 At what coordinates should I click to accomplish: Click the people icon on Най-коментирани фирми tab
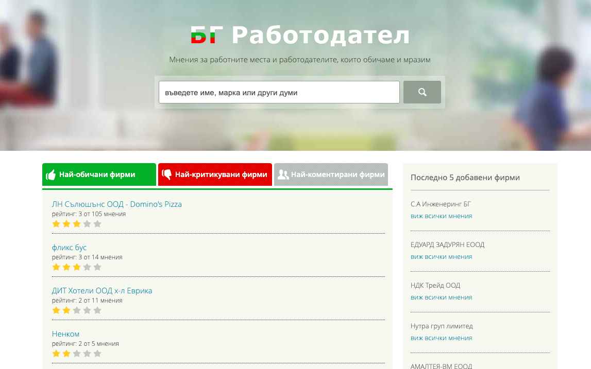click(283, 174)
